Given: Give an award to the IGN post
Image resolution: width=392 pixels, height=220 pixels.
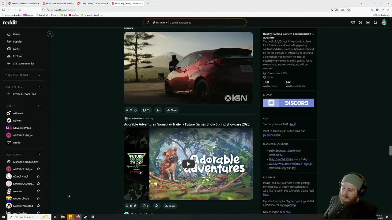Looking at the screenshot, I should tap(158, 110).
